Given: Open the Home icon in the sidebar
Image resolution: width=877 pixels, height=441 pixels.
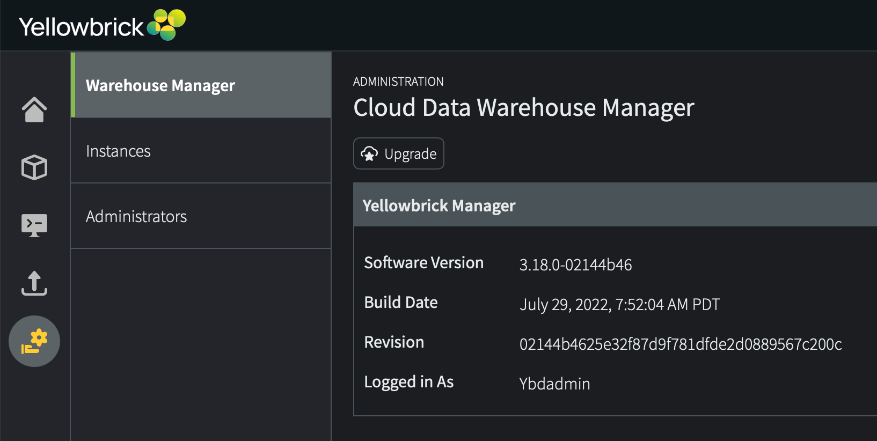Looking at the screenshot, I should 34,109.
